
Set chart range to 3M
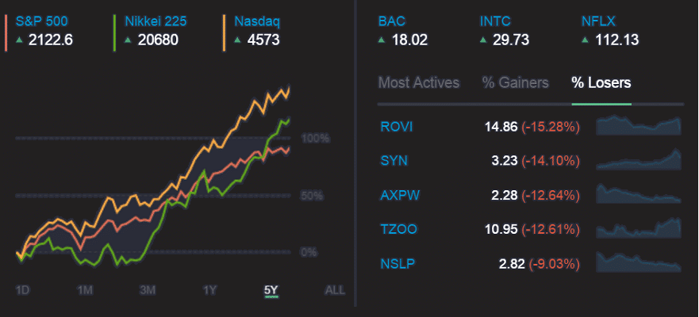point(148,290)
